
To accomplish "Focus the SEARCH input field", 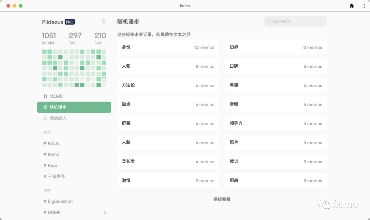I will 295,22.
